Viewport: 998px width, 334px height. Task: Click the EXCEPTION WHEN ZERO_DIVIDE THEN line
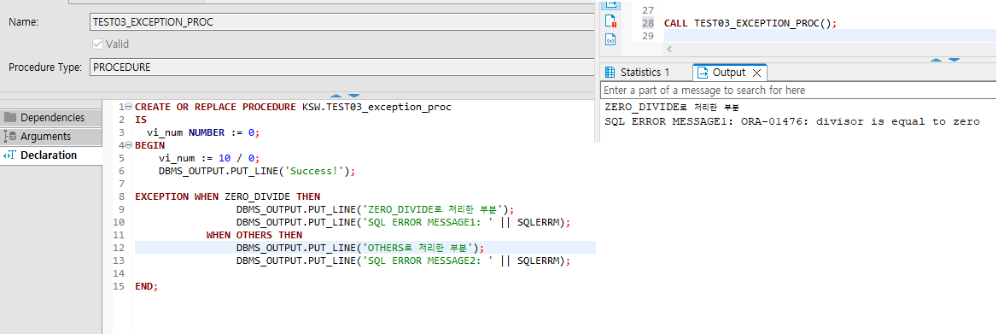click(227, 196)
